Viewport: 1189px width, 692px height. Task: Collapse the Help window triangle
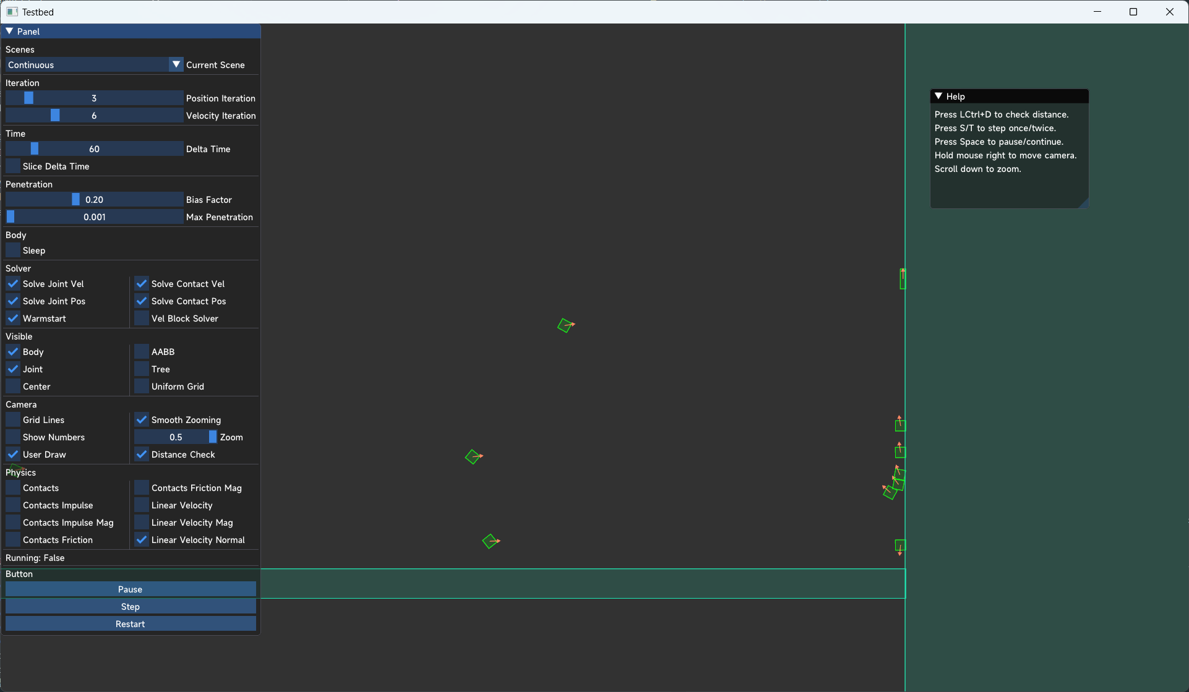[x=938, y=96]
